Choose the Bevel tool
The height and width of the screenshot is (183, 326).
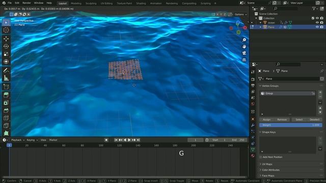pos(6,110)
